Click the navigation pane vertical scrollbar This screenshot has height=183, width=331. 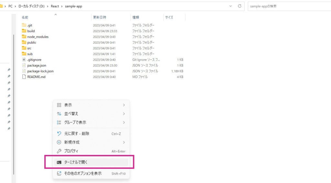click(14, 104)
